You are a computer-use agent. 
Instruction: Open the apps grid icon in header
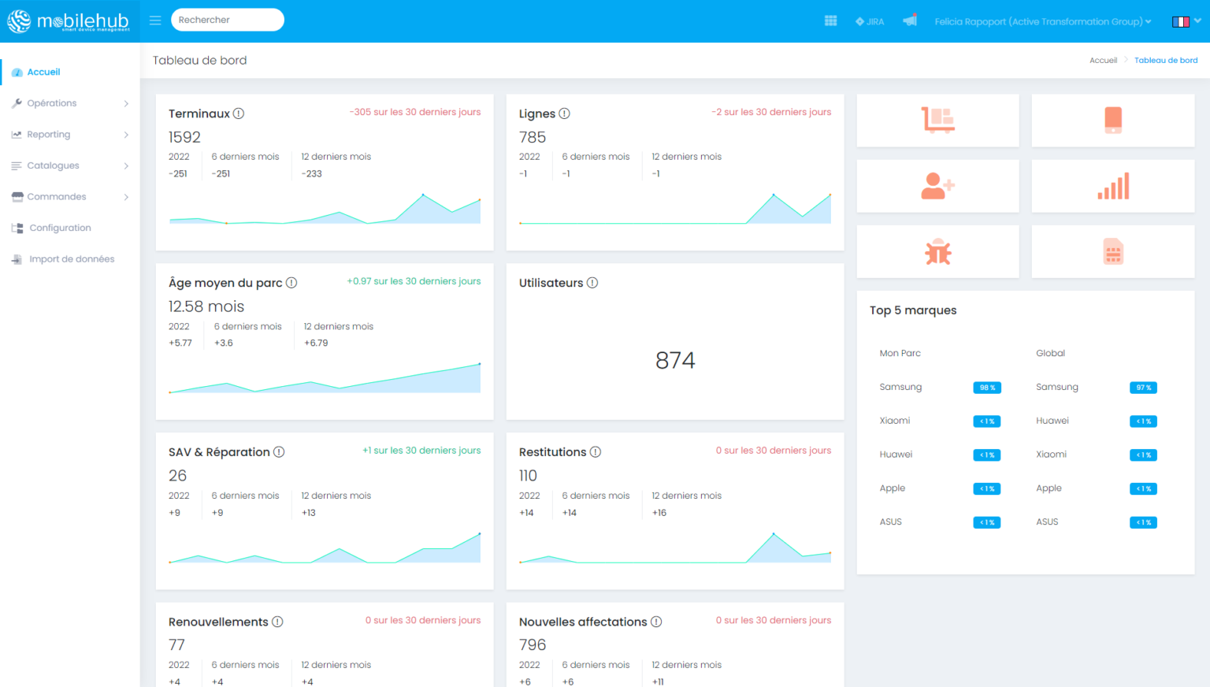(830, 21)
